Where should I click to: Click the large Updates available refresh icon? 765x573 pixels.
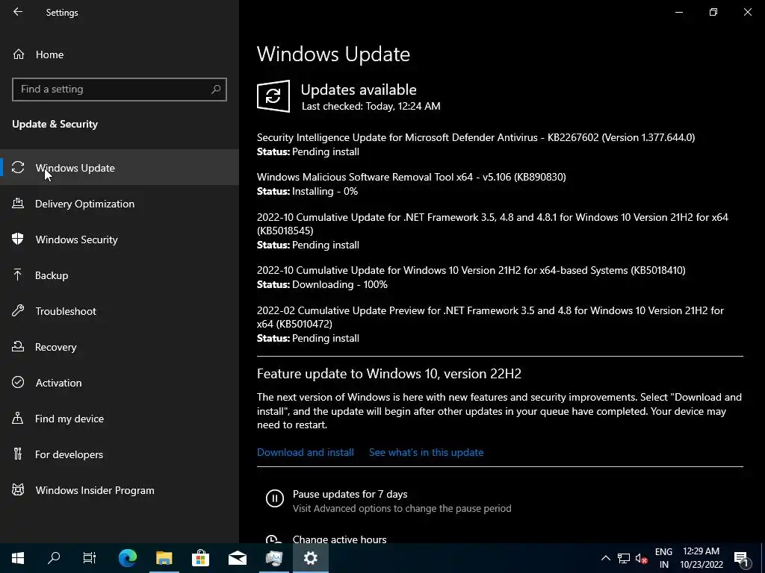click(x=273, y=96)
